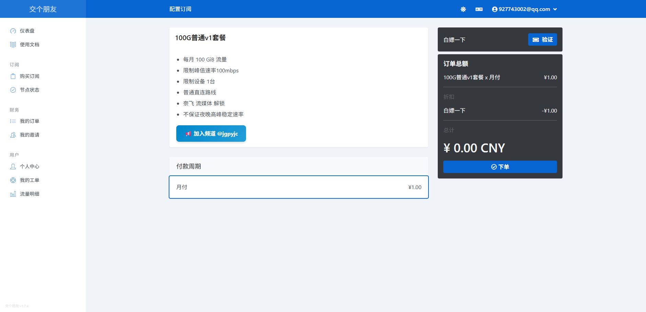Screen dimensions: 646x312
Task: Click the 下单 order button
Action: coord(500,167)
